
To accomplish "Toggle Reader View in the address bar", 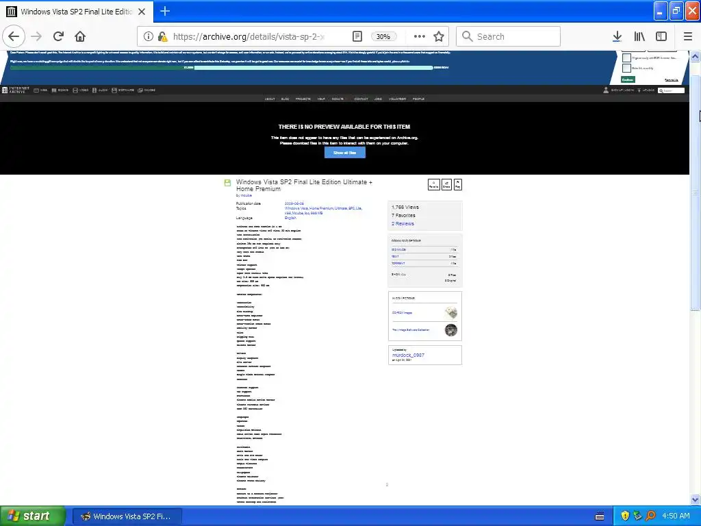I will (357, 37).
